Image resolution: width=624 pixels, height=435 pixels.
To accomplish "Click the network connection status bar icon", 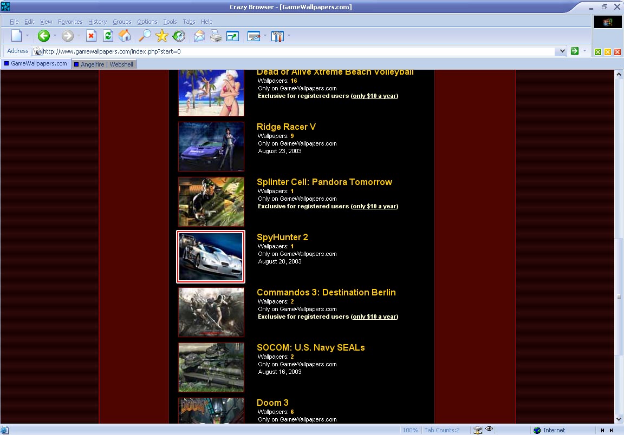I will coord(478,430).
